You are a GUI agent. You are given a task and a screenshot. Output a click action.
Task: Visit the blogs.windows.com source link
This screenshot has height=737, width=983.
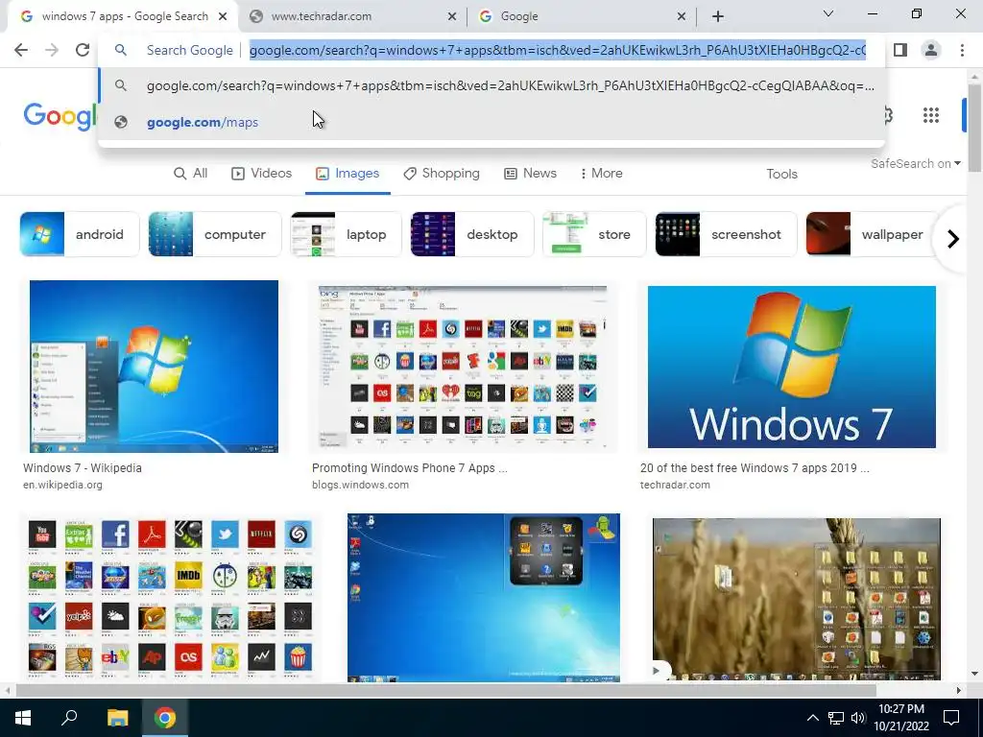[x=361, y=485]
